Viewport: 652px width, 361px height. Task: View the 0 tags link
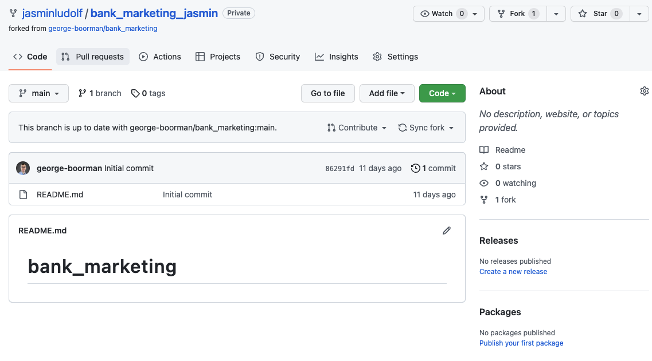[x=148, y=93]
